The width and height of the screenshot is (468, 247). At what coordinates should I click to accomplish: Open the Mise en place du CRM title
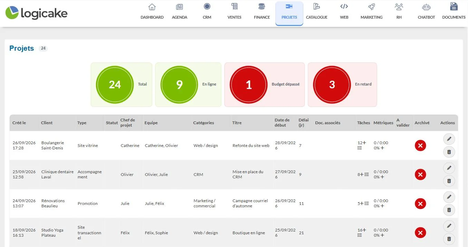pos(248,175)
